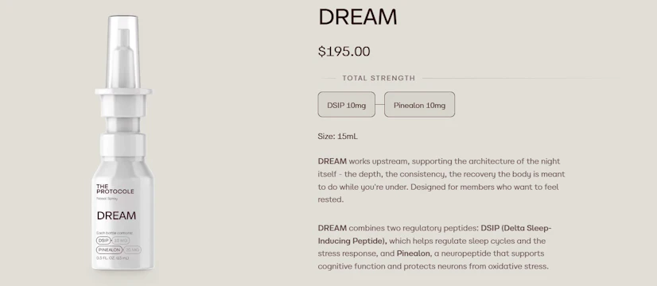This screenshot has height=286, width=657.
Task: Click The Protocole logo on bottle
Action: [115, 189]
